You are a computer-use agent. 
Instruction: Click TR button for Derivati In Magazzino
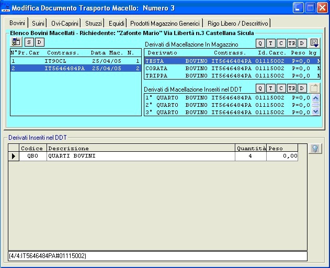[292, 43]
